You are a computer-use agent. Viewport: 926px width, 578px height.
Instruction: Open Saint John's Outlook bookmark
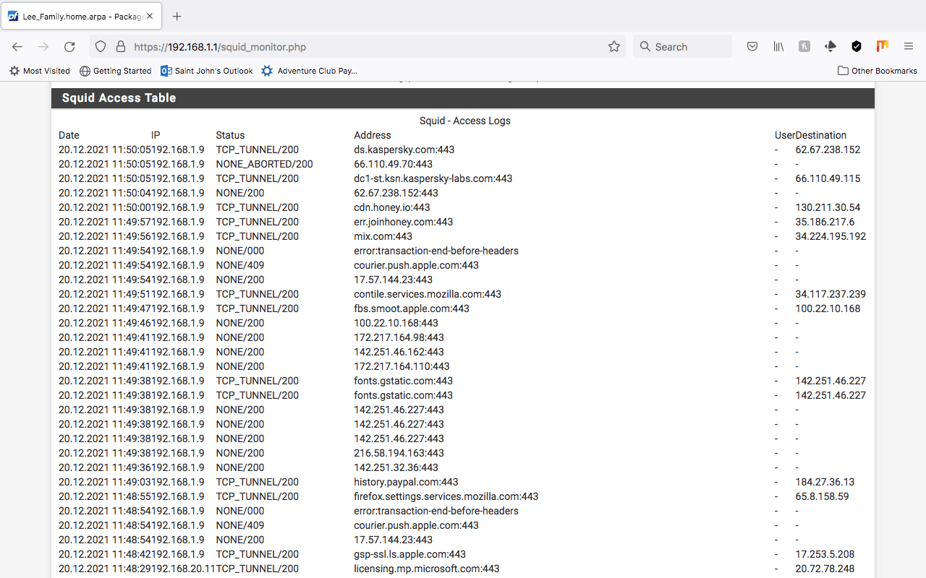207,71
